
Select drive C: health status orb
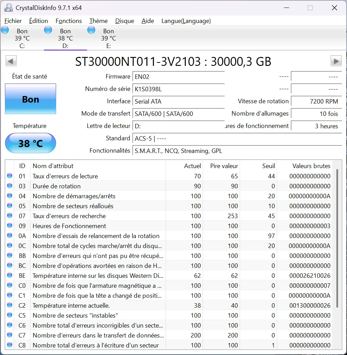point(5,30)
